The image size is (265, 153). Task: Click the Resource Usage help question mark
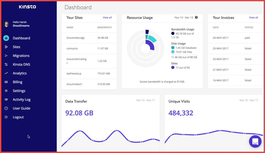coord(196,18)
